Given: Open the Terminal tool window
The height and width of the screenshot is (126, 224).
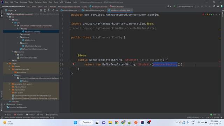Looking at the screenshot, I should coord(30,114).
